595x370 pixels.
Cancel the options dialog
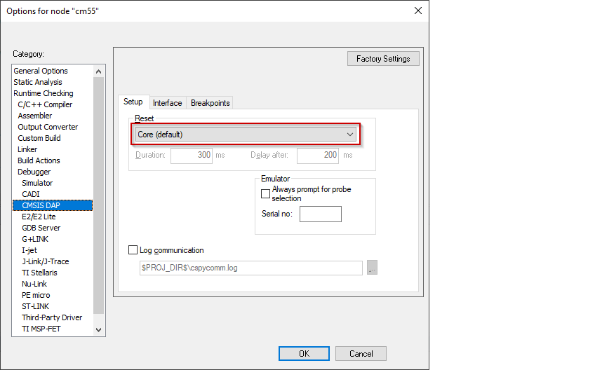pyautogui.click(x=361, y=354)
